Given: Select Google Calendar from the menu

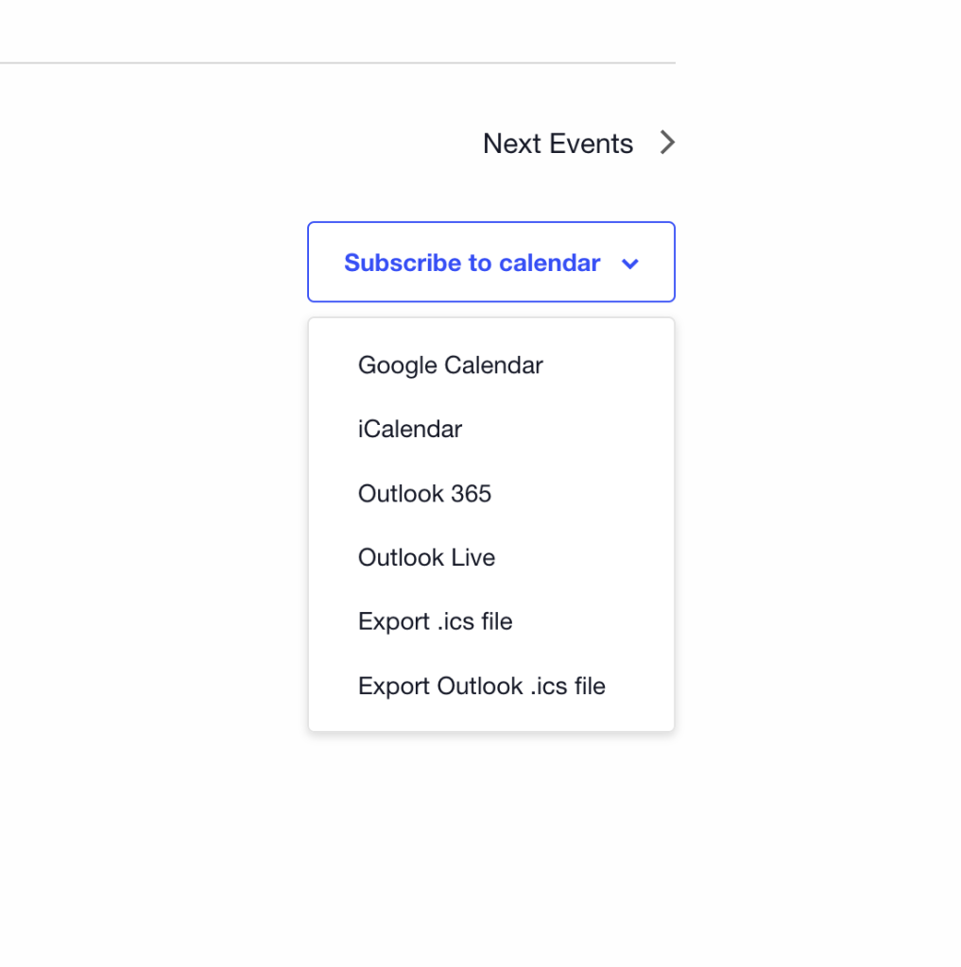Looking at the screenshot, I should click(x=450, y=365).
